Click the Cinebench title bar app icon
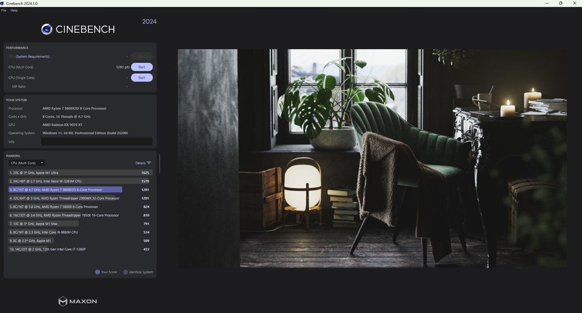Viewport: 582px width, 313px height. 2,3
